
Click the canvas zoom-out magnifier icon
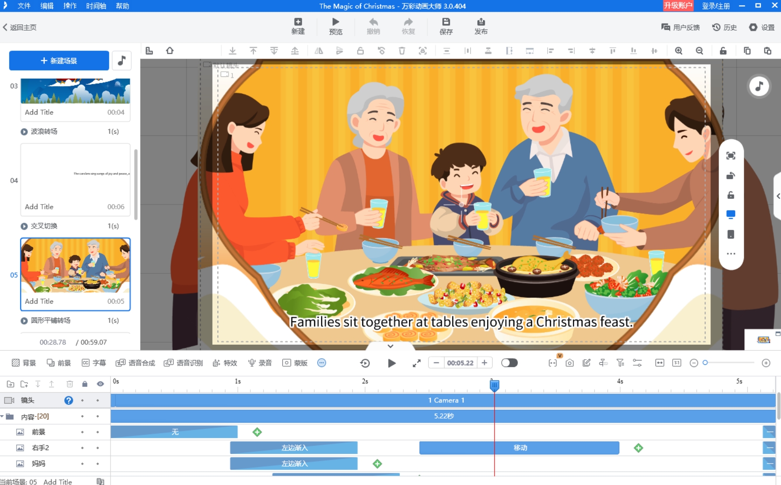point(699,51)
